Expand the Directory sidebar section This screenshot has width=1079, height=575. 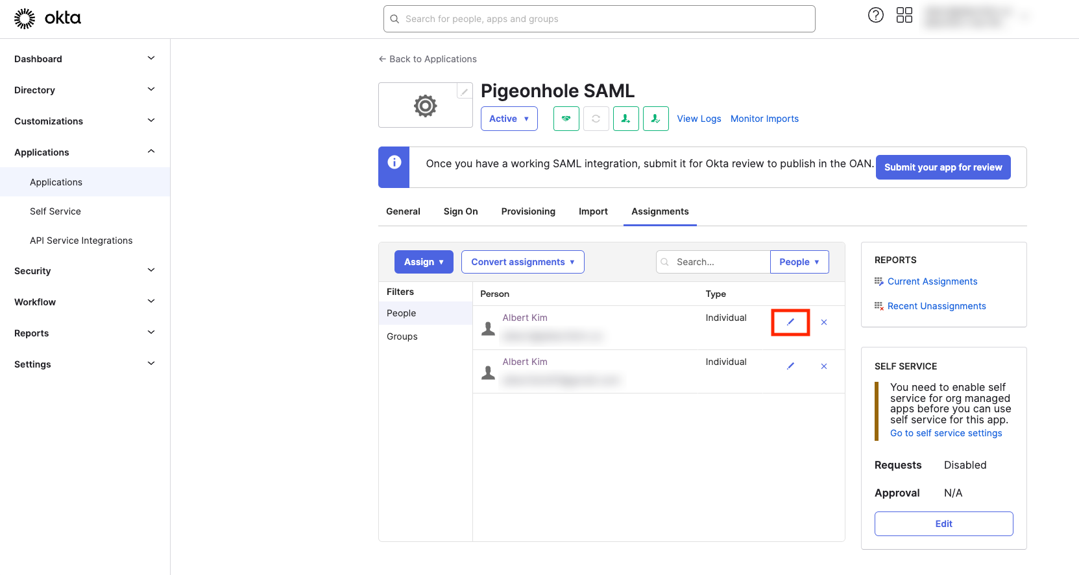click(85, 90)
